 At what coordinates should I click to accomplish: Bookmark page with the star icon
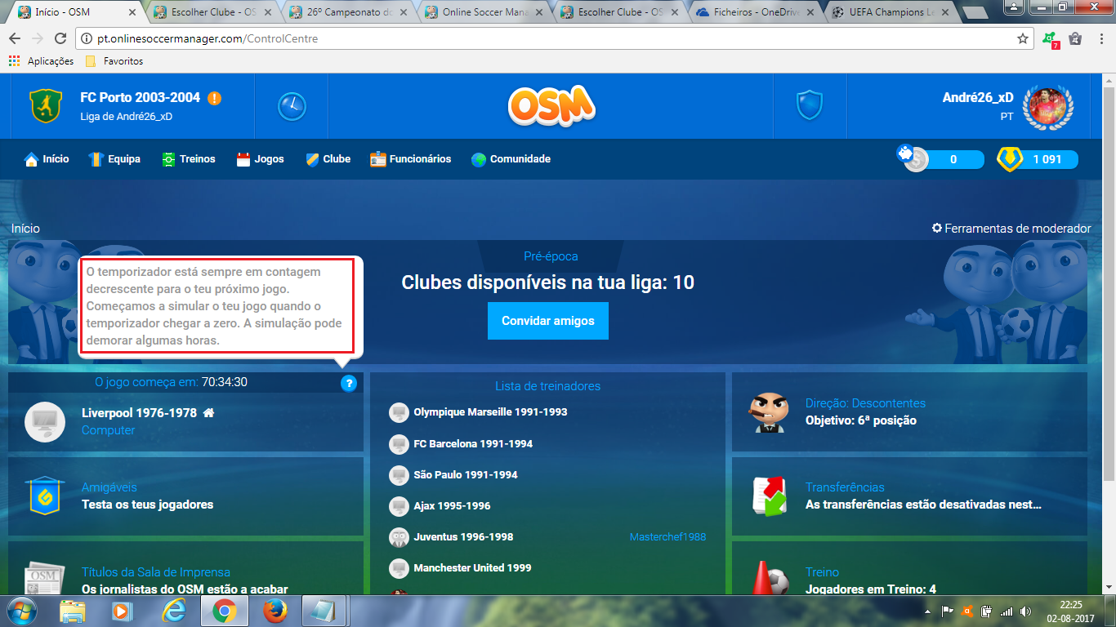coord(1022,38)
